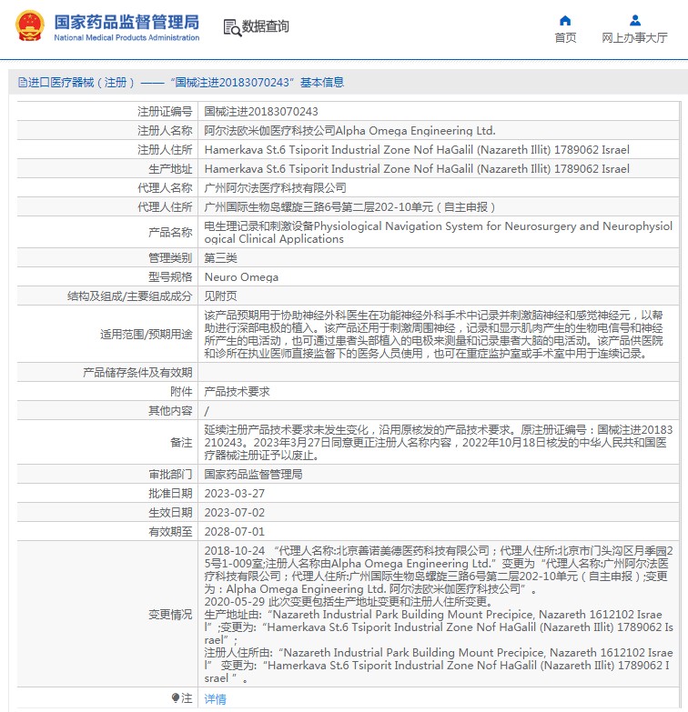Image resolution: width=688 pixels, height=712 pixels.
Task: Click the 有效期至 row label
Action: coord(170,531)
